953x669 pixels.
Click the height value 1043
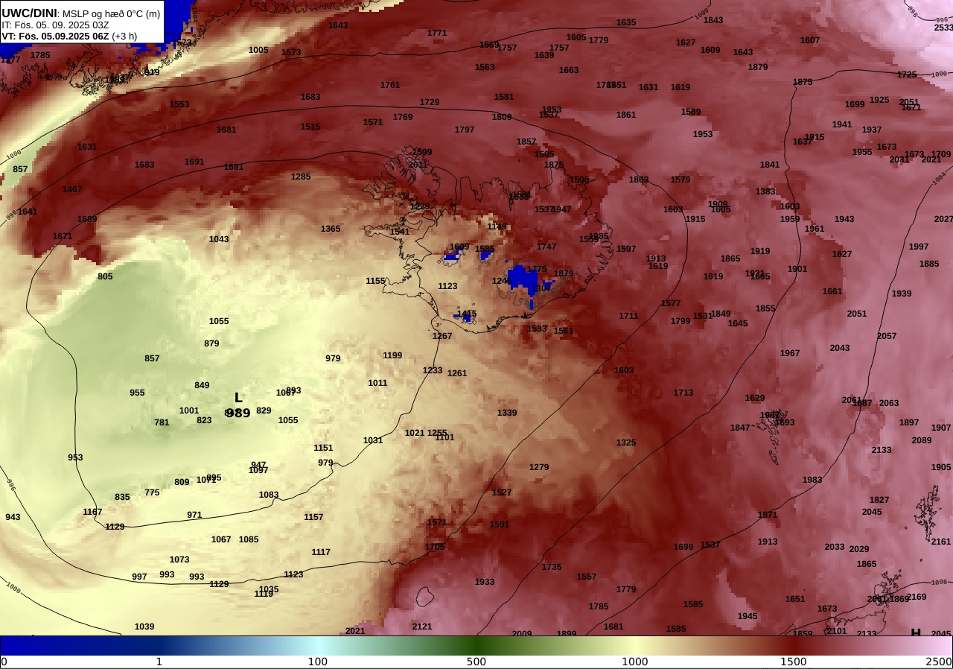pyautogui.click(x=219, y=239)
